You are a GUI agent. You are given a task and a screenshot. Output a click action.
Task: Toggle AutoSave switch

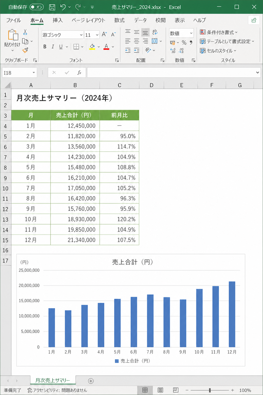pyautogui.click(x=37, y=7)
